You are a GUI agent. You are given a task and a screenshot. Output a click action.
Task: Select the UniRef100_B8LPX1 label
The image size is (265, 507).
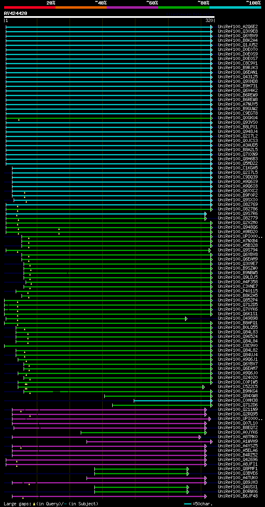[238, 127]
